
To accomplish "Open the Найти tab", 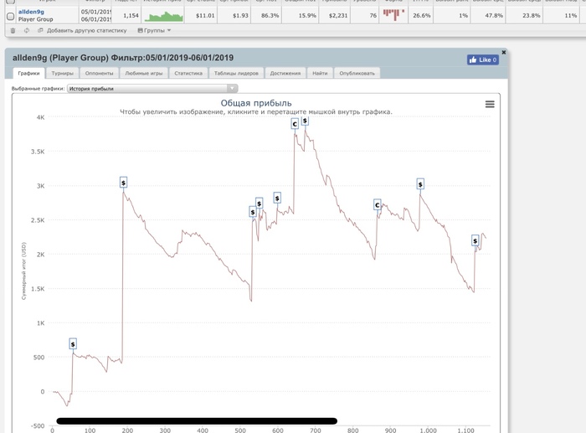I will 320,74.
